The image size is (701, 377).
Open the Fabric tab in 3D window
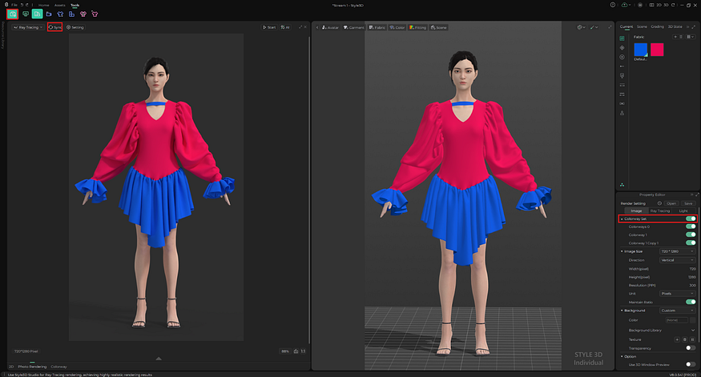click(x=377, y=27)
